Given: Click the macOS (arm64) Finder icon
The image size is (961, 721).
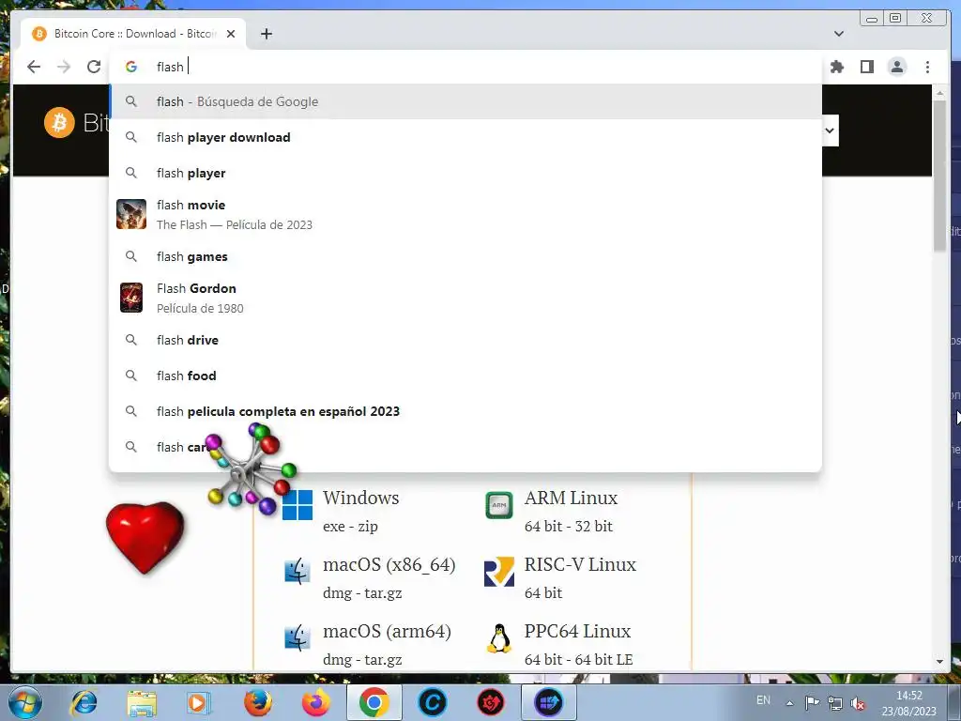Looking at the screenshot, I should pyautogui.click(x=297, y=637).
